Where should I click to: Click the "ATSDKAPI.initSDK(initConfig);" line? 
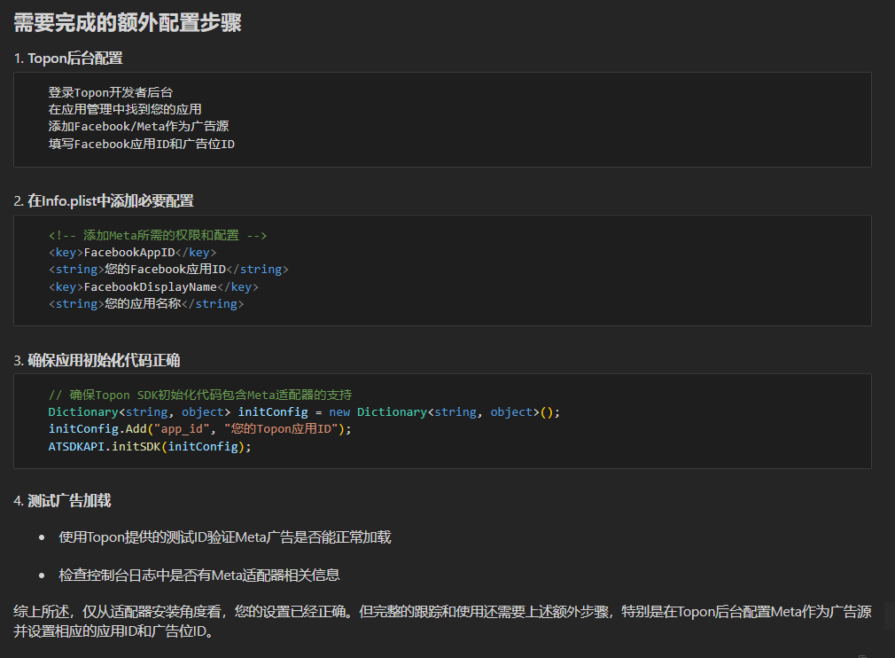(x=150, y=447)
